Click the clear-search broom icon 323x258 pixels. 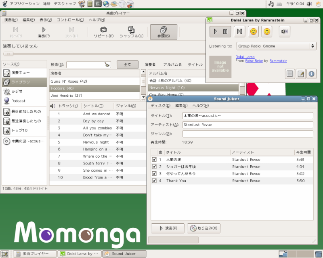107,64
